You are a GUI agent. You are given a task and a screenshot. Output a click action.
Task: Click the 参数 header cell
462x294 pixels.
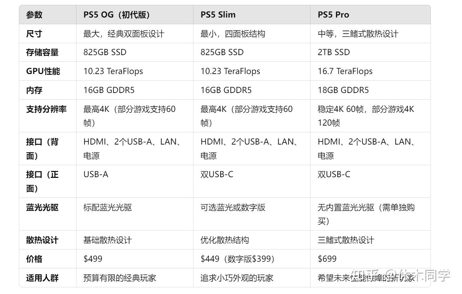pos(34,15)
